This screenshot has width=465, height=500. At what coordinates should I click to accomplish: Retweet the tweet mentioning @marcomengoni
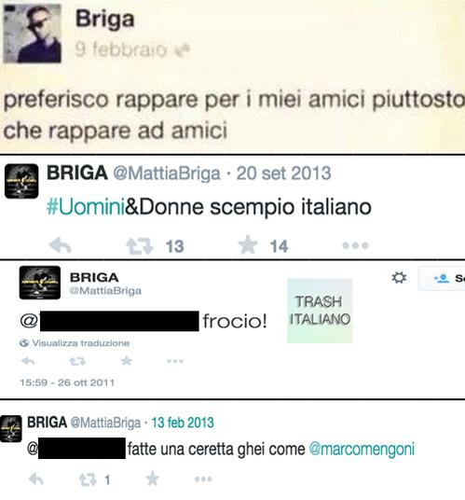(88, 479)
